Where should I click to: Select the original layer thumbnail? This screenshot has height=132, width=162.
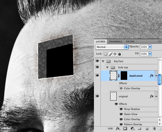click(113, 96)
